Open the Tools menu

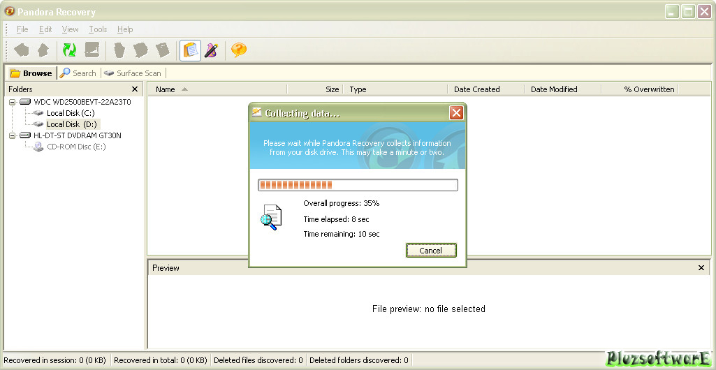pos(98,29)
